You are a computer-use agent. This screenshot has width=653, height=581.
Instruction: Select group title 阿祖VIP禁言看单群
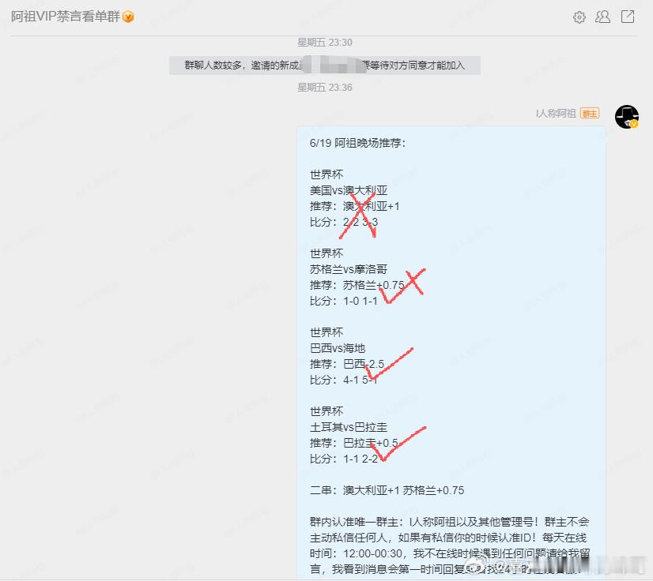pos(66,17)
